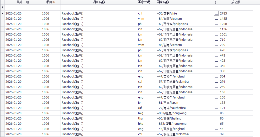Select the 成功数 value 138
Image resolution: width=260 pixels, height=137 pixels.
[236, 103]
